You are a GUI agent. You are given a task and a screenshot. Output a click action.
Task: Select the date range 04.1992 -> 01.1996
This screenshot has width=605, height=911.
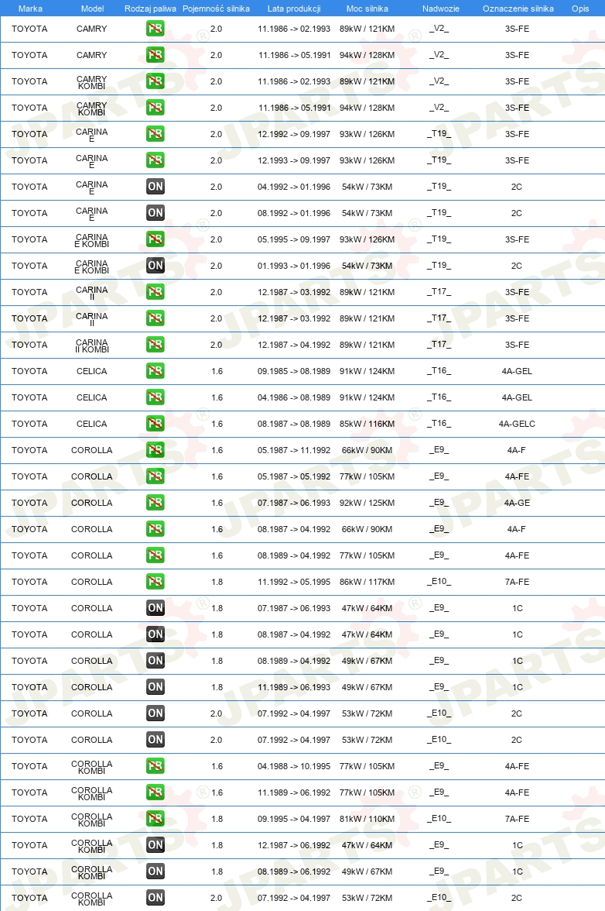point(294,187)
